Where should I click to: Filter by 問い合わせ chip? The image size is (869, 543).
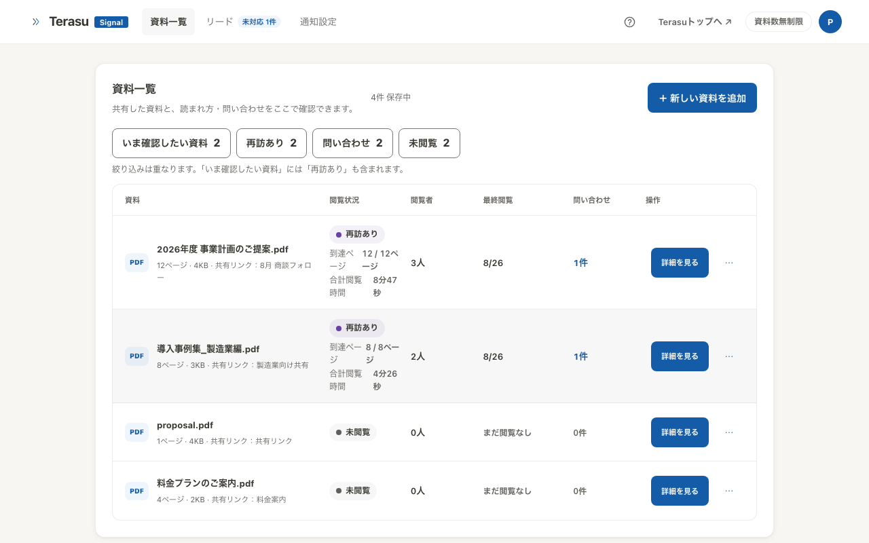click(x=352, y=143)
